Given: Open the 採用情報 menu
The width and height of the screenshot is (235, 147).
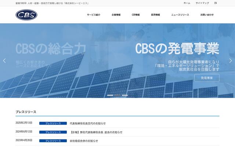Looking at the screenshot, I should click(155, 15).
